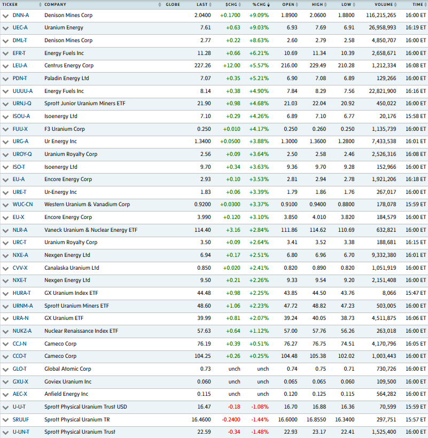
Task: Open the NUKZ-A ticker link
Action: click(x=22, y=331)
